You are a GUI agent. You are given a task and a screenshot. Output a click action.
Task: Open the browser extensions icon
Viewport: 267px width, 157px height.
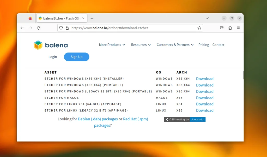(x=230, y=28)
